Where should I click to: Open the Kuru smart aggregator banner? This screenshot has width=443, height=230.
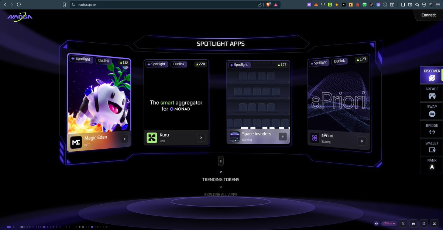(x=176, y=106)
